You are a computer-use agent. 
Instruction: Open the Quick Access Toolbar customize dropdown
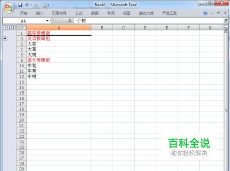(48, 5)
